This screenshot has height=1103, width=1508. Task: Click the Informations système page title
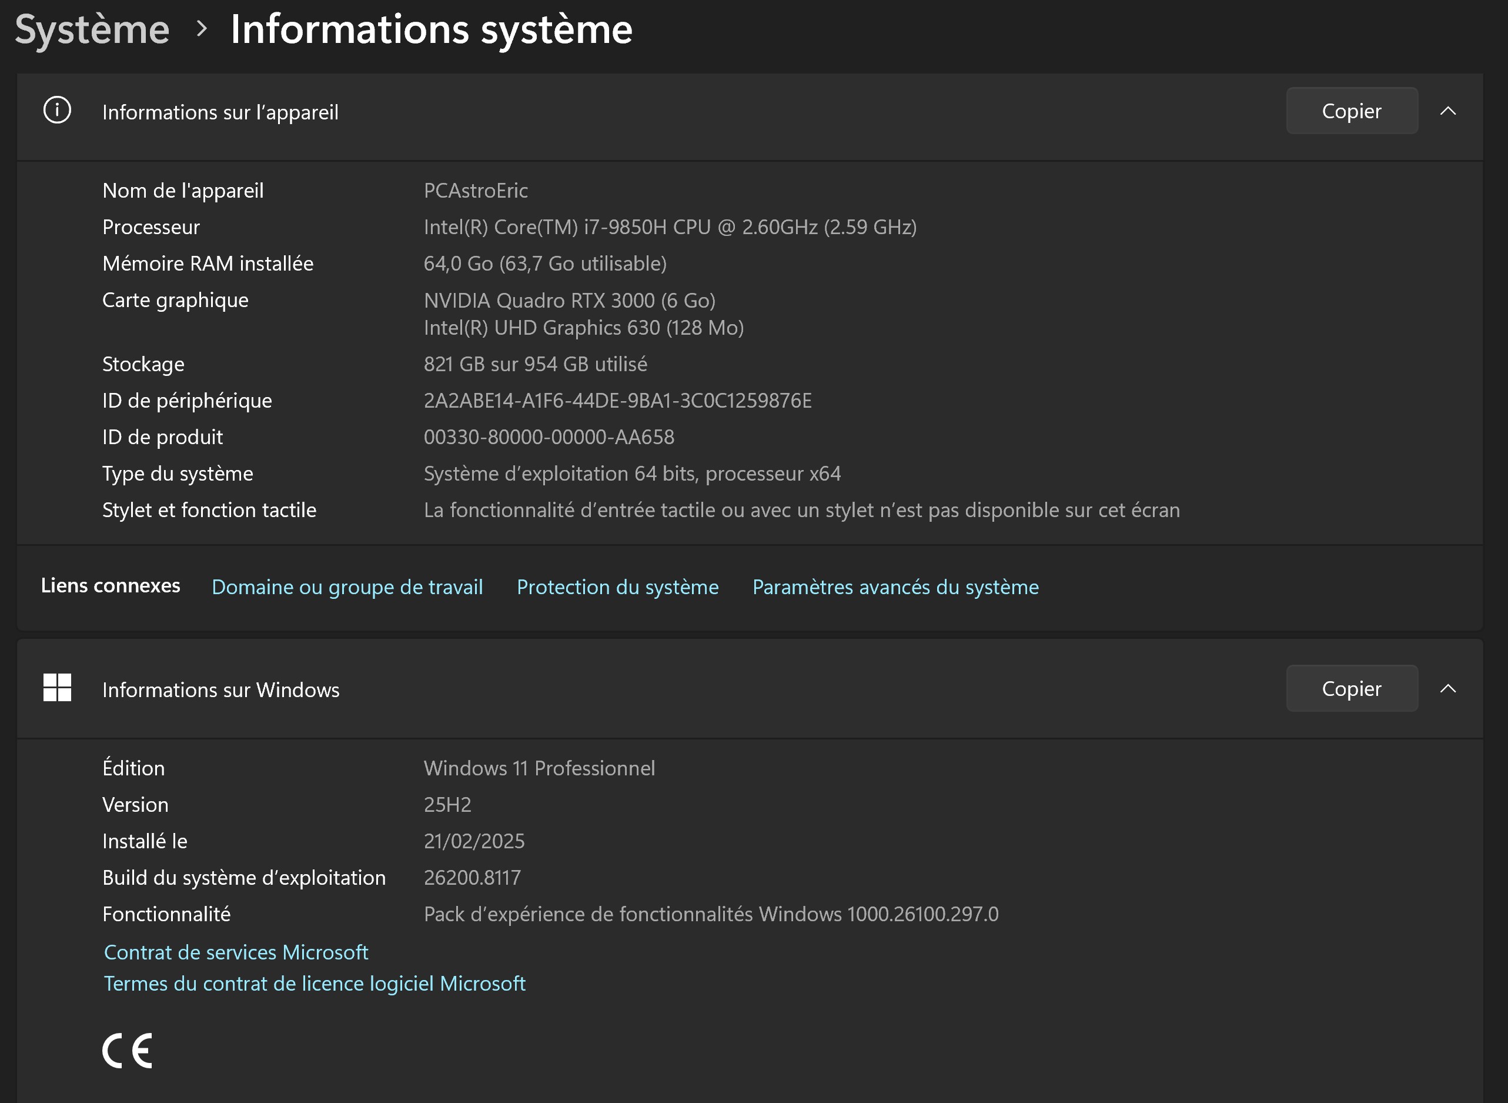click(432, 29)
